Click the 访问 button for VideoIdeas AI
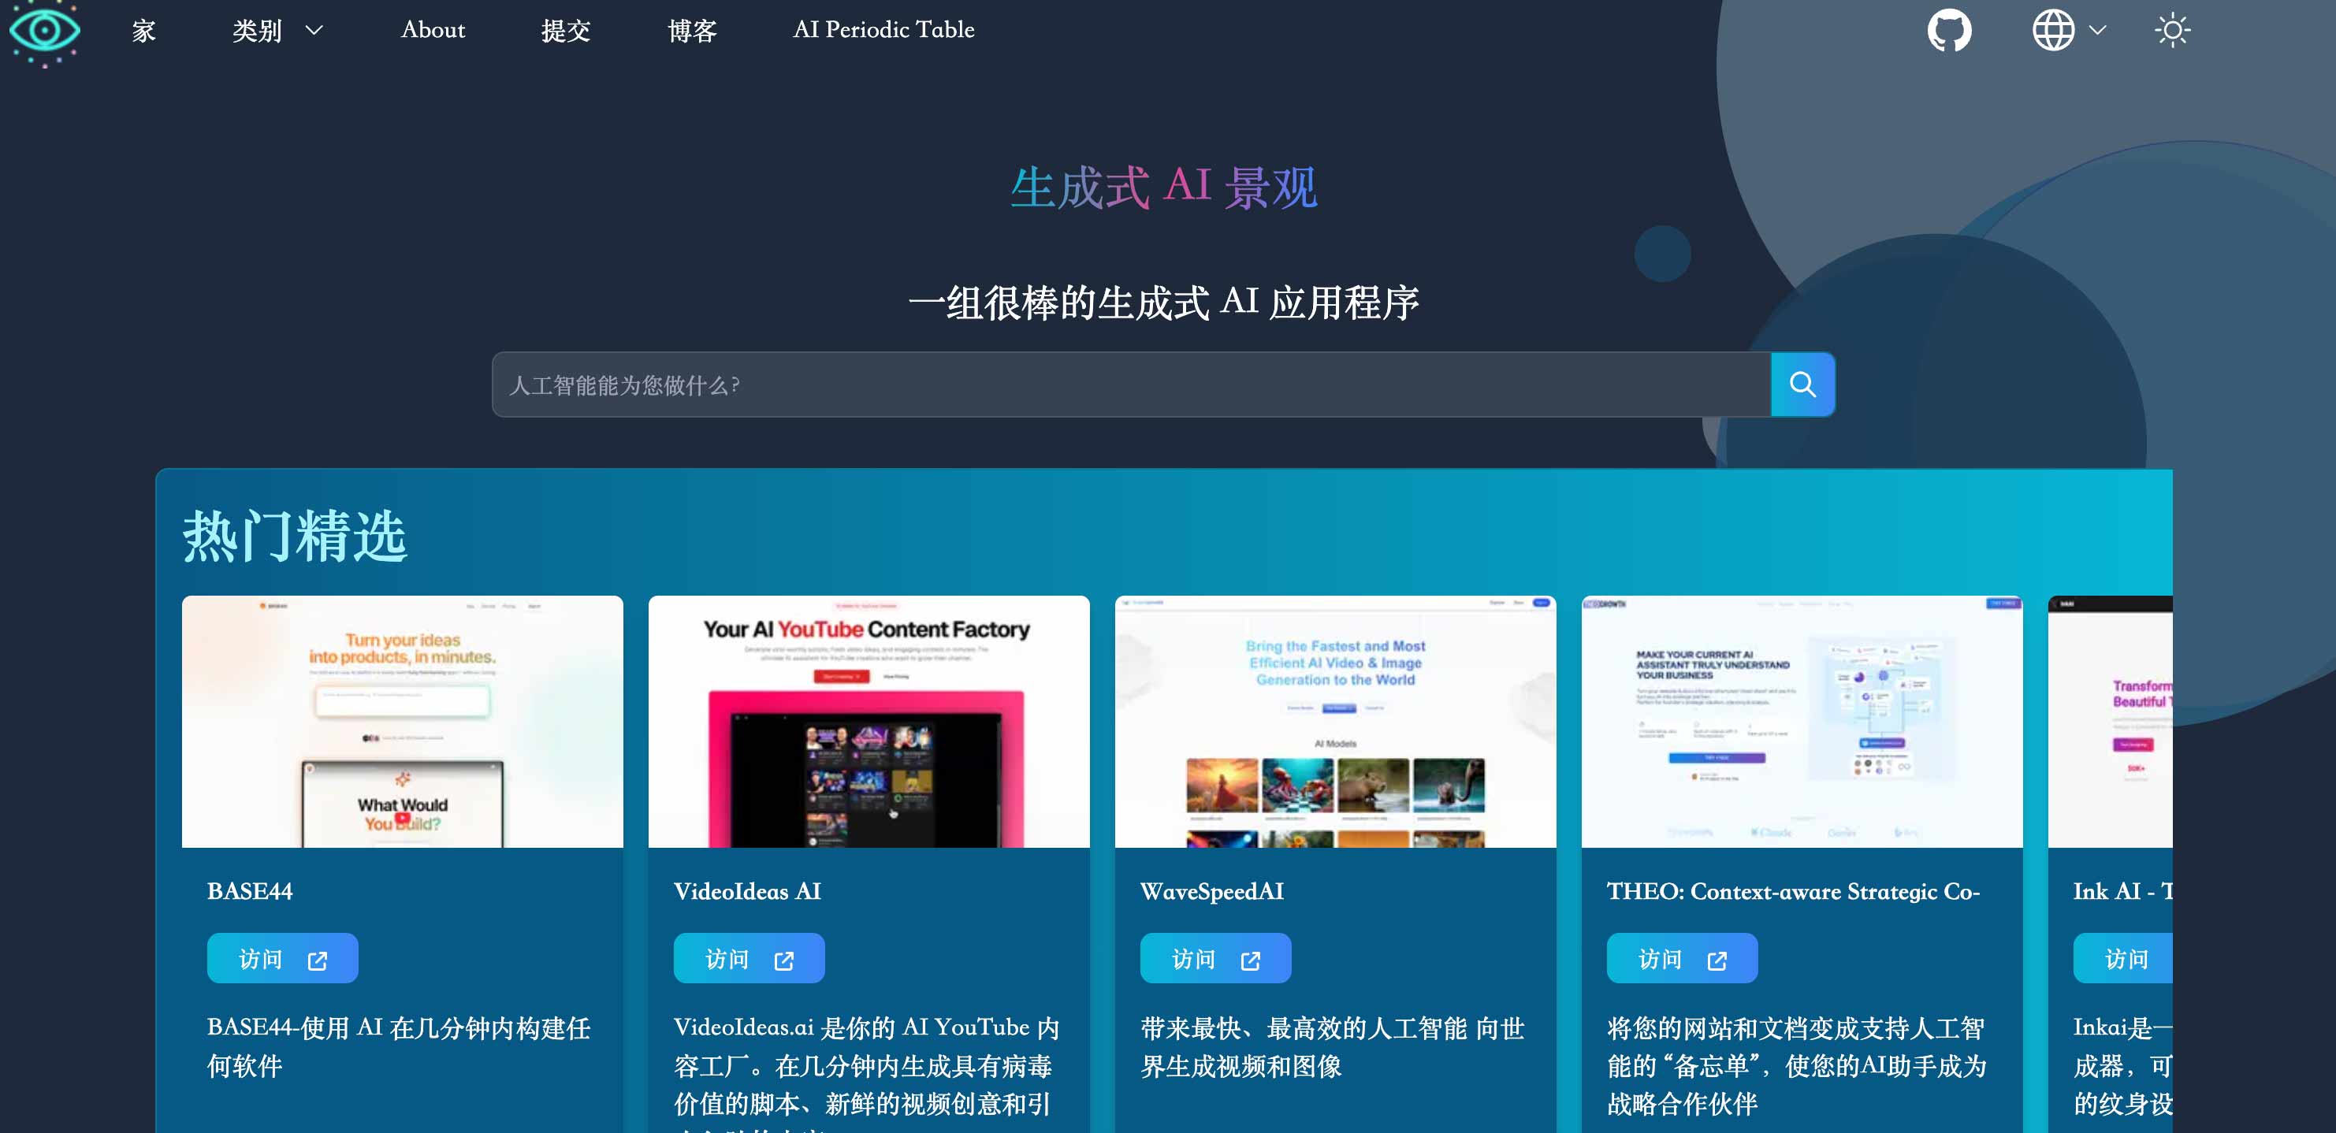 (749, 958)
